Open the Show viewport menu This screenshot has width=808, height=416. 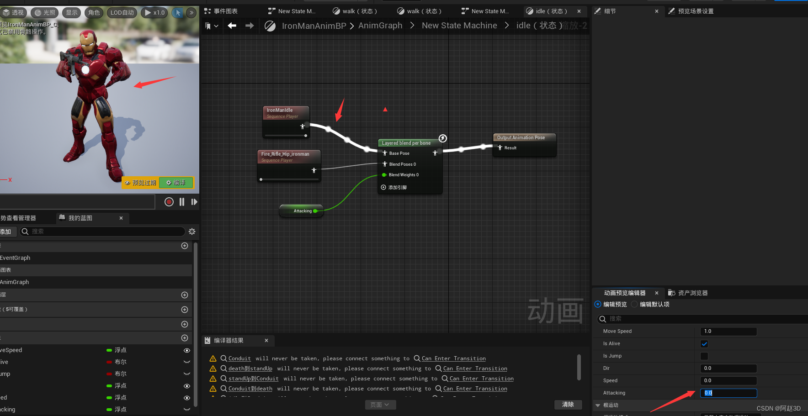(71, 13)
